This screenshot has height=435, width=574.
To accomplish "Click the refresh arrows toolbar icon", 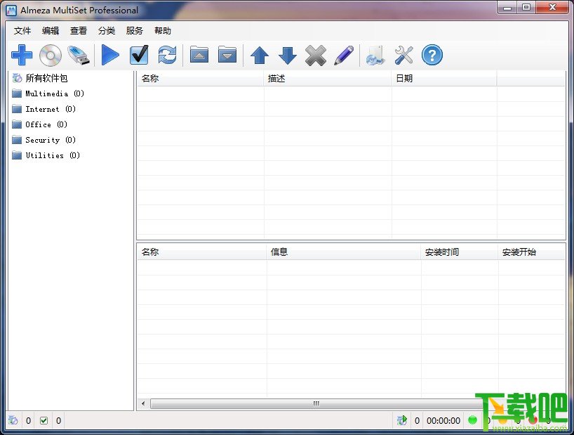I will point(167,56).
